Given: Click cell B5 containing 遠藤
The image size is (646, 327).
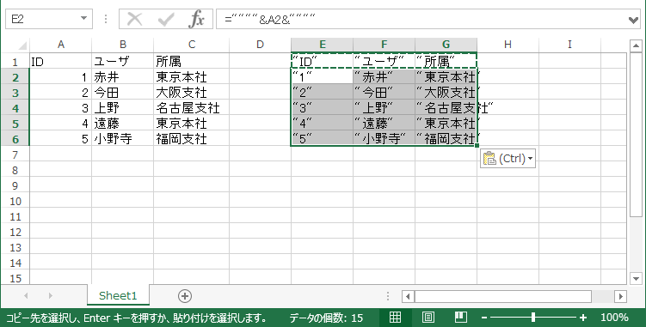Looking at the screenshot, I should (x=122, y=124).
